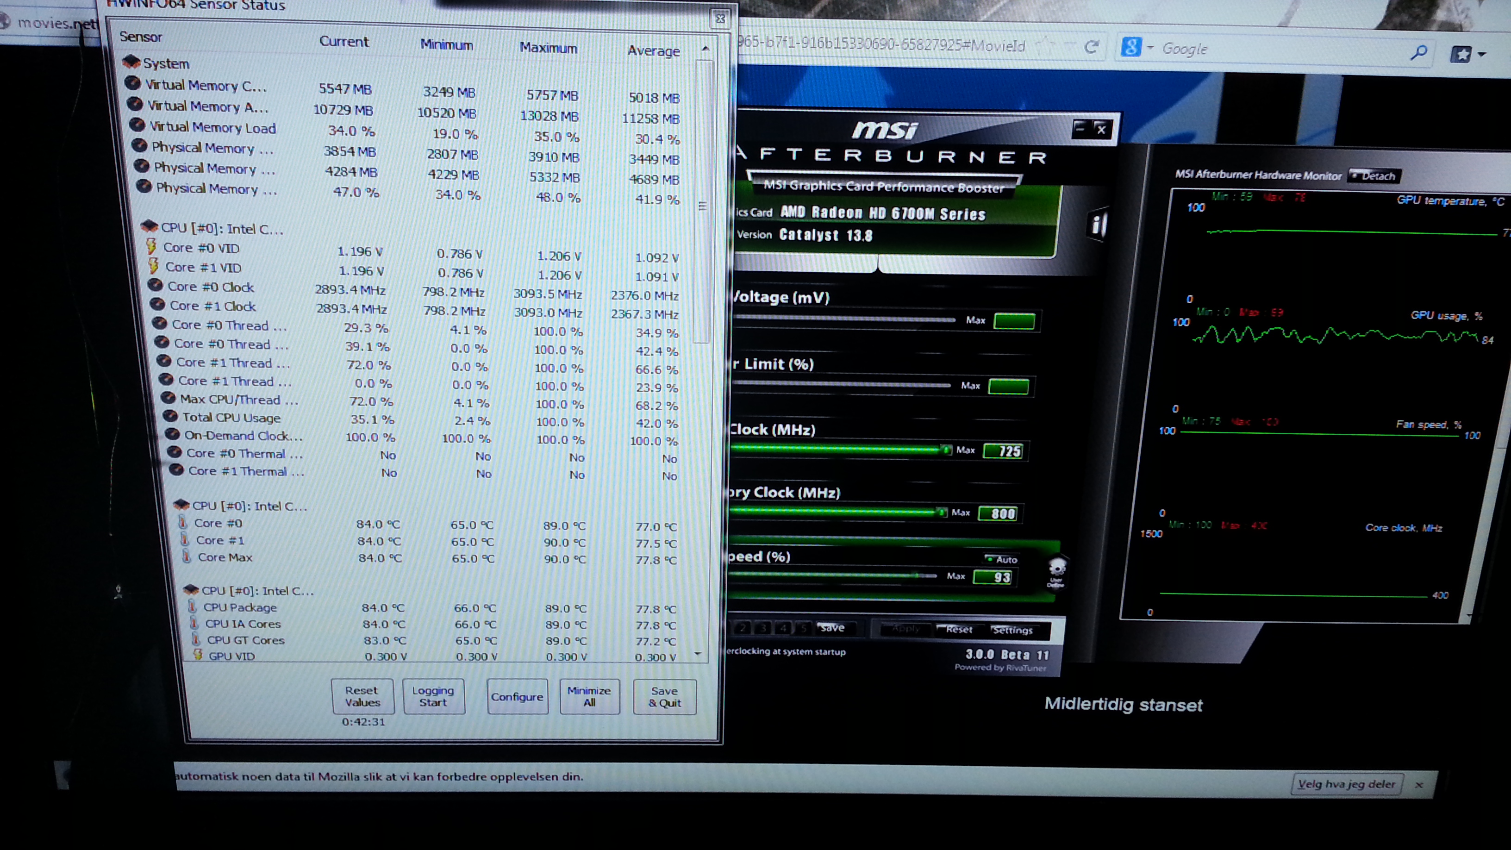The width and height of the screenshot is (1511, 850).
Task: Click the thermometer icon beside CPU Package
Action: [x=193, y=606]
